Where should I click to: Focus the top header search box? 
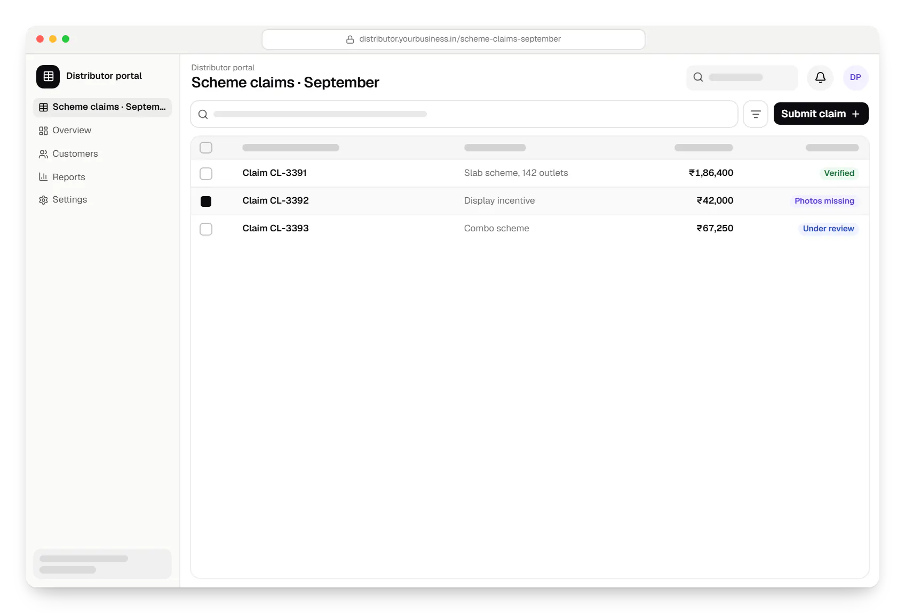coord(742,77)
